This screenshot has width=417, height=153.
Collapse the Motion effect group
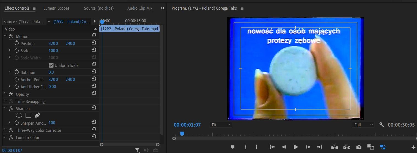click(5, 36)
